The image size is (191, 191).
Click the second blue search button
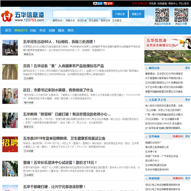pos(136,14)
